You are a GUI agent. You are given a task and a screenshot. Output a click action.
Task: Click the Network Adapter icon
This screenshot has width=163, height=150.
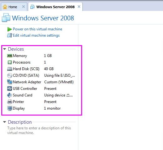10,82
